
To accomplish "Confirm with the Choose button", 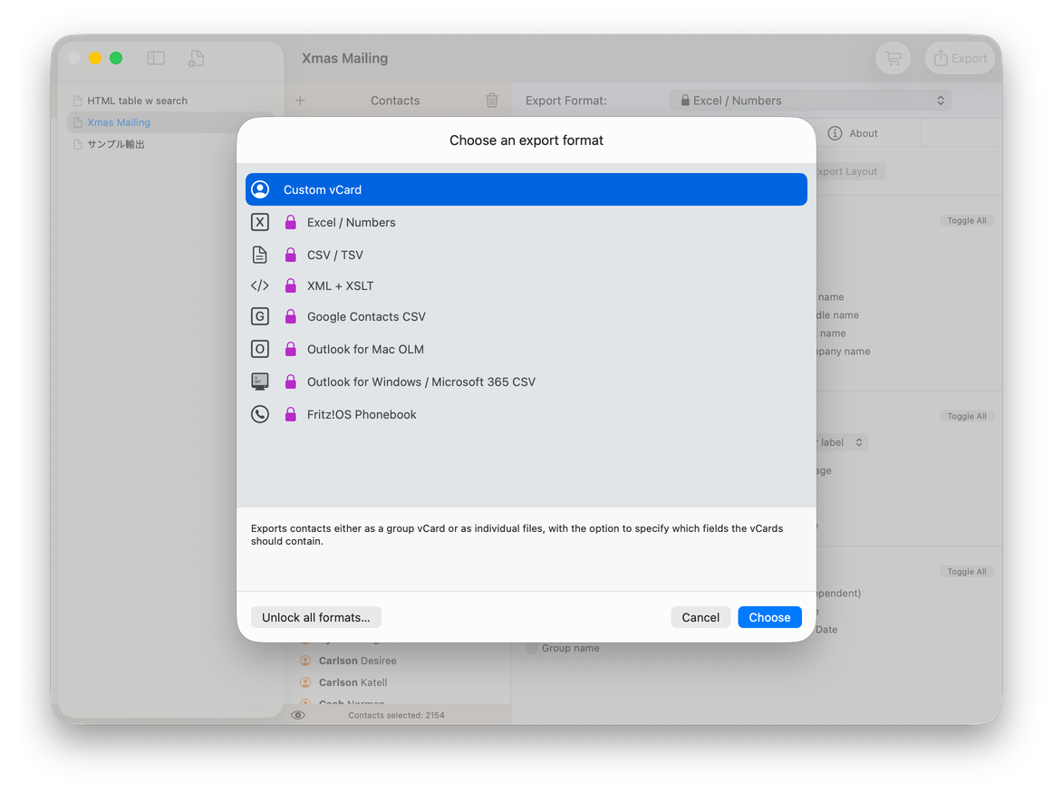I will (x=769, y=617).
